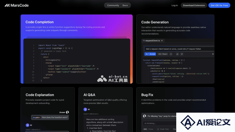This screenshot has height=132, width=235.
Task: Click the "AI thinking..." input field
Action: coord(160,123)
